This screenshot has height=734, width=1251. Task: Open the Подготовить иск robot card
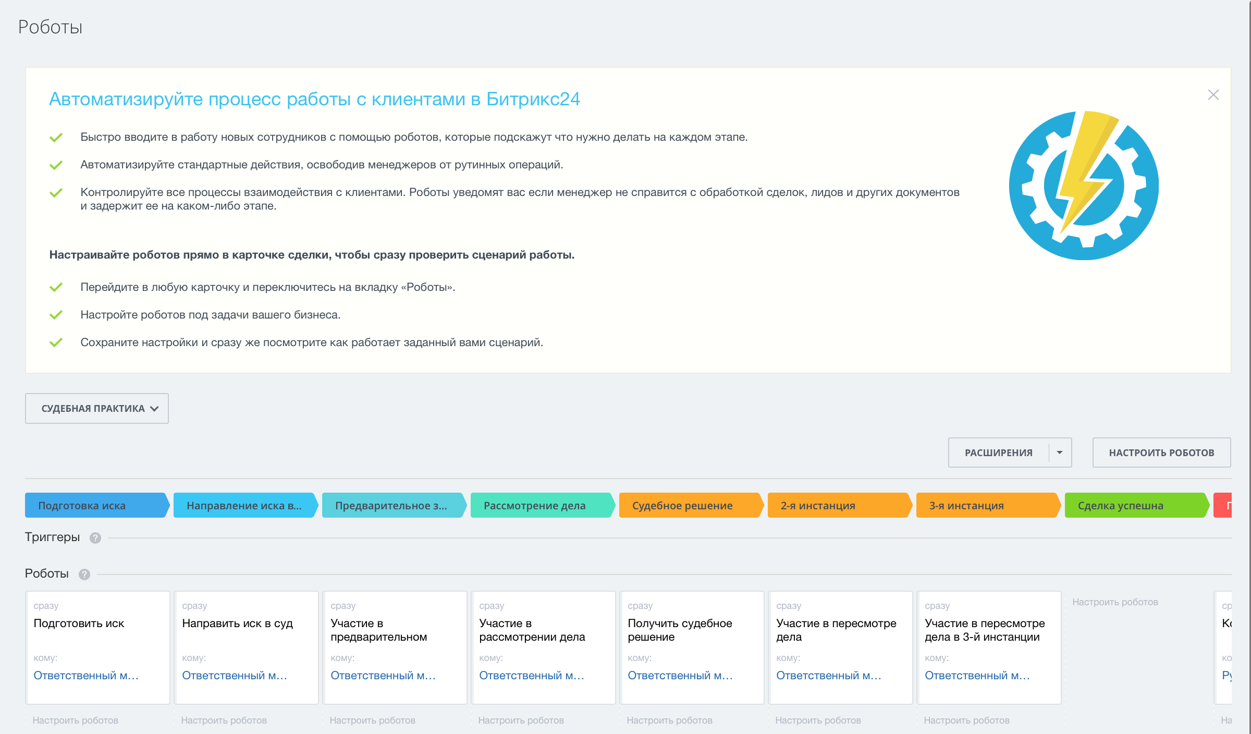point(79,623)
